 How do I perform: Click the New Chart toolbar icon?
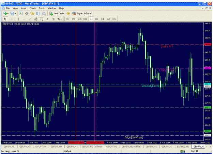5,13
